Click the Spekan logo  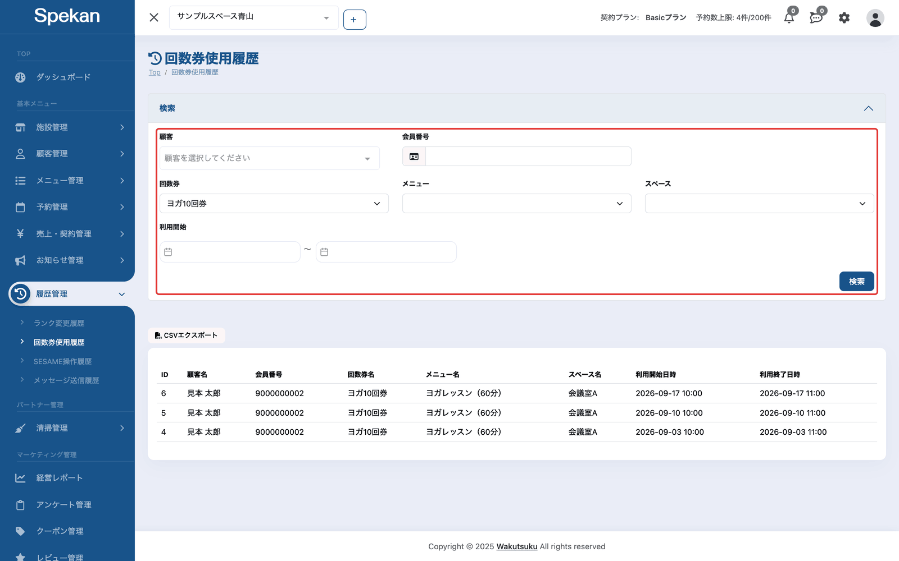[x=67, y=16]
